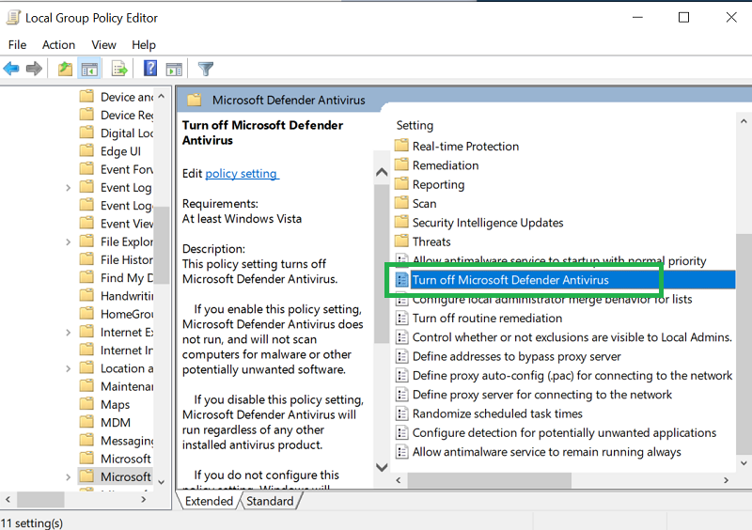The image size is (752, 530).
Task: Select Control whether exclusions are visible setting
Action: (x=572, y=337)
